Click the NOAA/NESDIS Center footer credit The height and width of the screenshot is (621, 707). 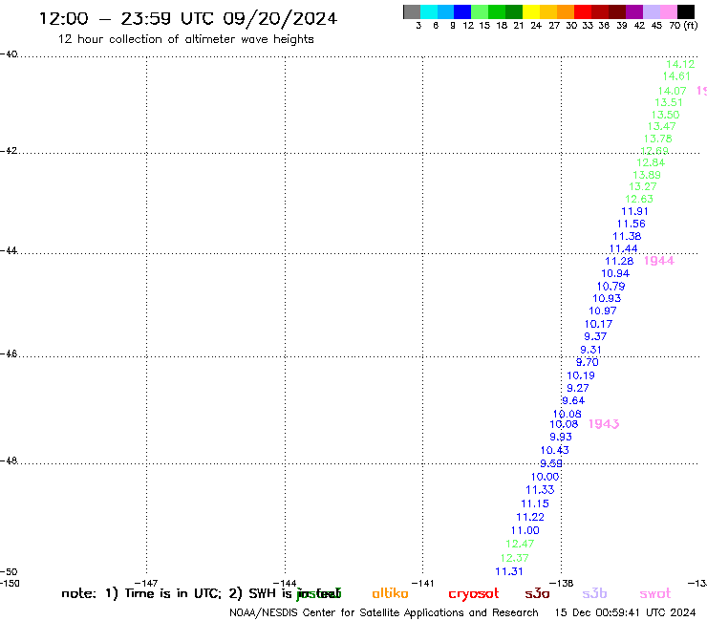[x=384, y=613]
